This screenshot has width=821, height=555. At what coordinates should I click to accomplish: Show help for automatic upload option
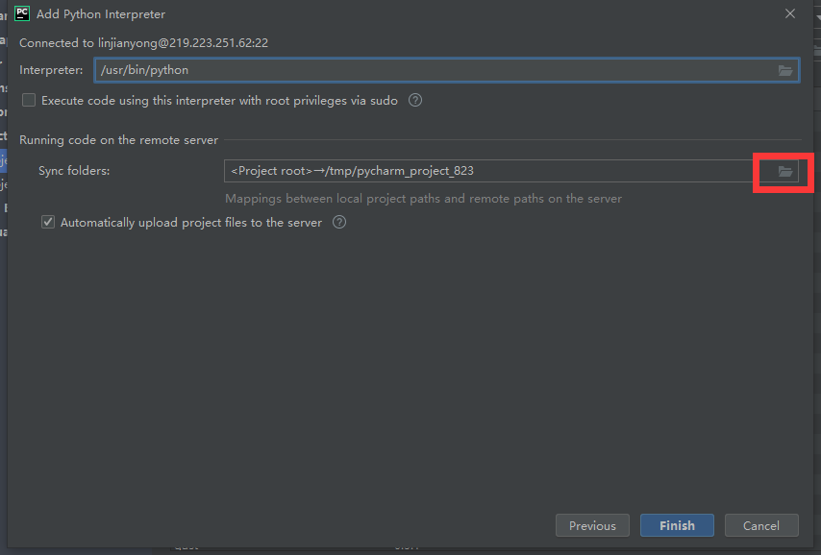[x=339, y=222]
